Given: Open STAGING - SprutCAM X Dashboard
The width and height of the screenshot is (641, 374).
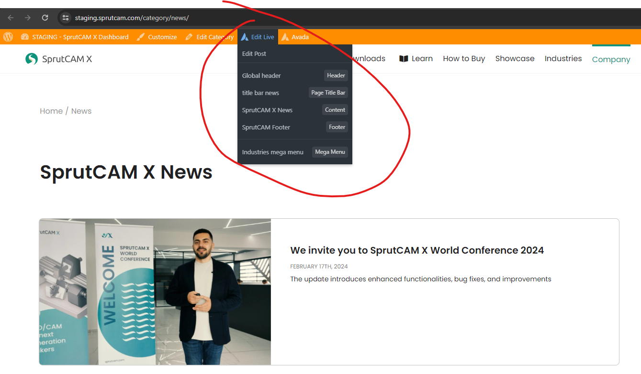Looking at the screenshot, I should (x=75, y=37).
